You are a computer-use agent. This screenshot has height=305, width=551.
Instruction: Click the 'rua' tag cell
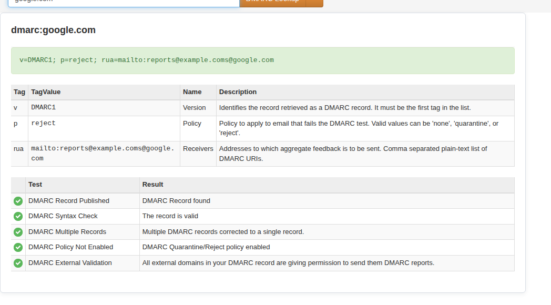(x=19, y=154)
